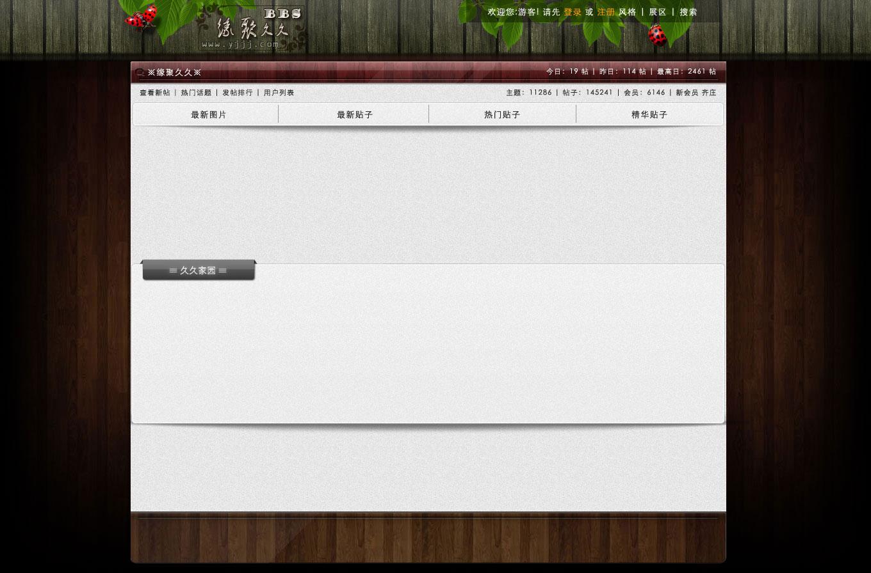The height and width of the screenshot is (573, 871).
Task: Expand the 风格 style menu
Action: coord(628,12)
